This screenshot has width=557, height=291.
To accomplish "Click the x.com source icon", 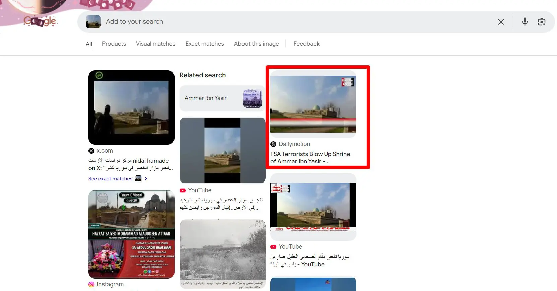I will (x=91, y=151).
